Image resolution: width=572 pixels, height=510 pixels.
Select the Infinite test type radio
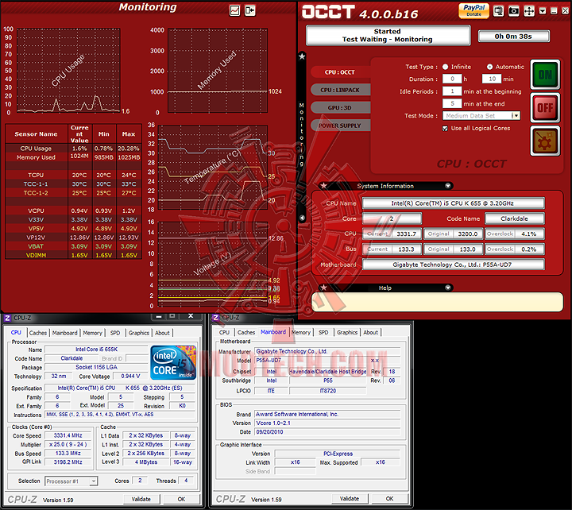tap(445, 67)
